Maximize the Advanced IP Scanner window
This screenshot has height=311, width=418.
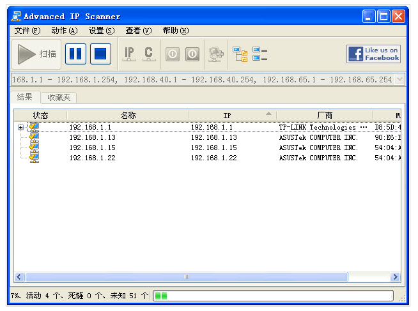tap(383, 17)
